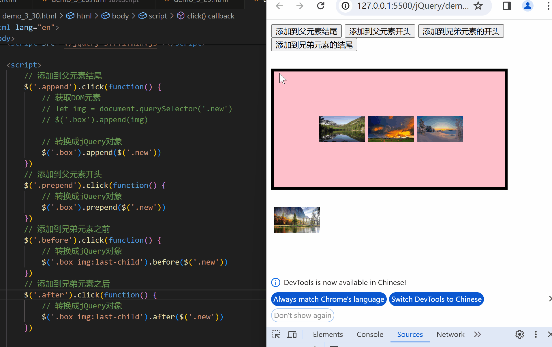
Task: Click the DevTools info icon in the notice
Action: point(276,282)
